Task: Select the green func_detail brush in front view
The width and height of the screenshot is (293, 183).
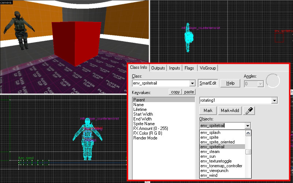Action: pyautogui.click(x=34, y=163)
